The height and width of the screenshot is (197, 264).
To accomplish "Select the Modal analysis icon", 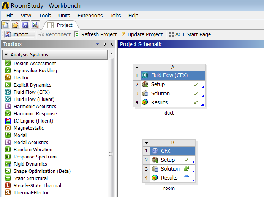I will coord(8,135).
